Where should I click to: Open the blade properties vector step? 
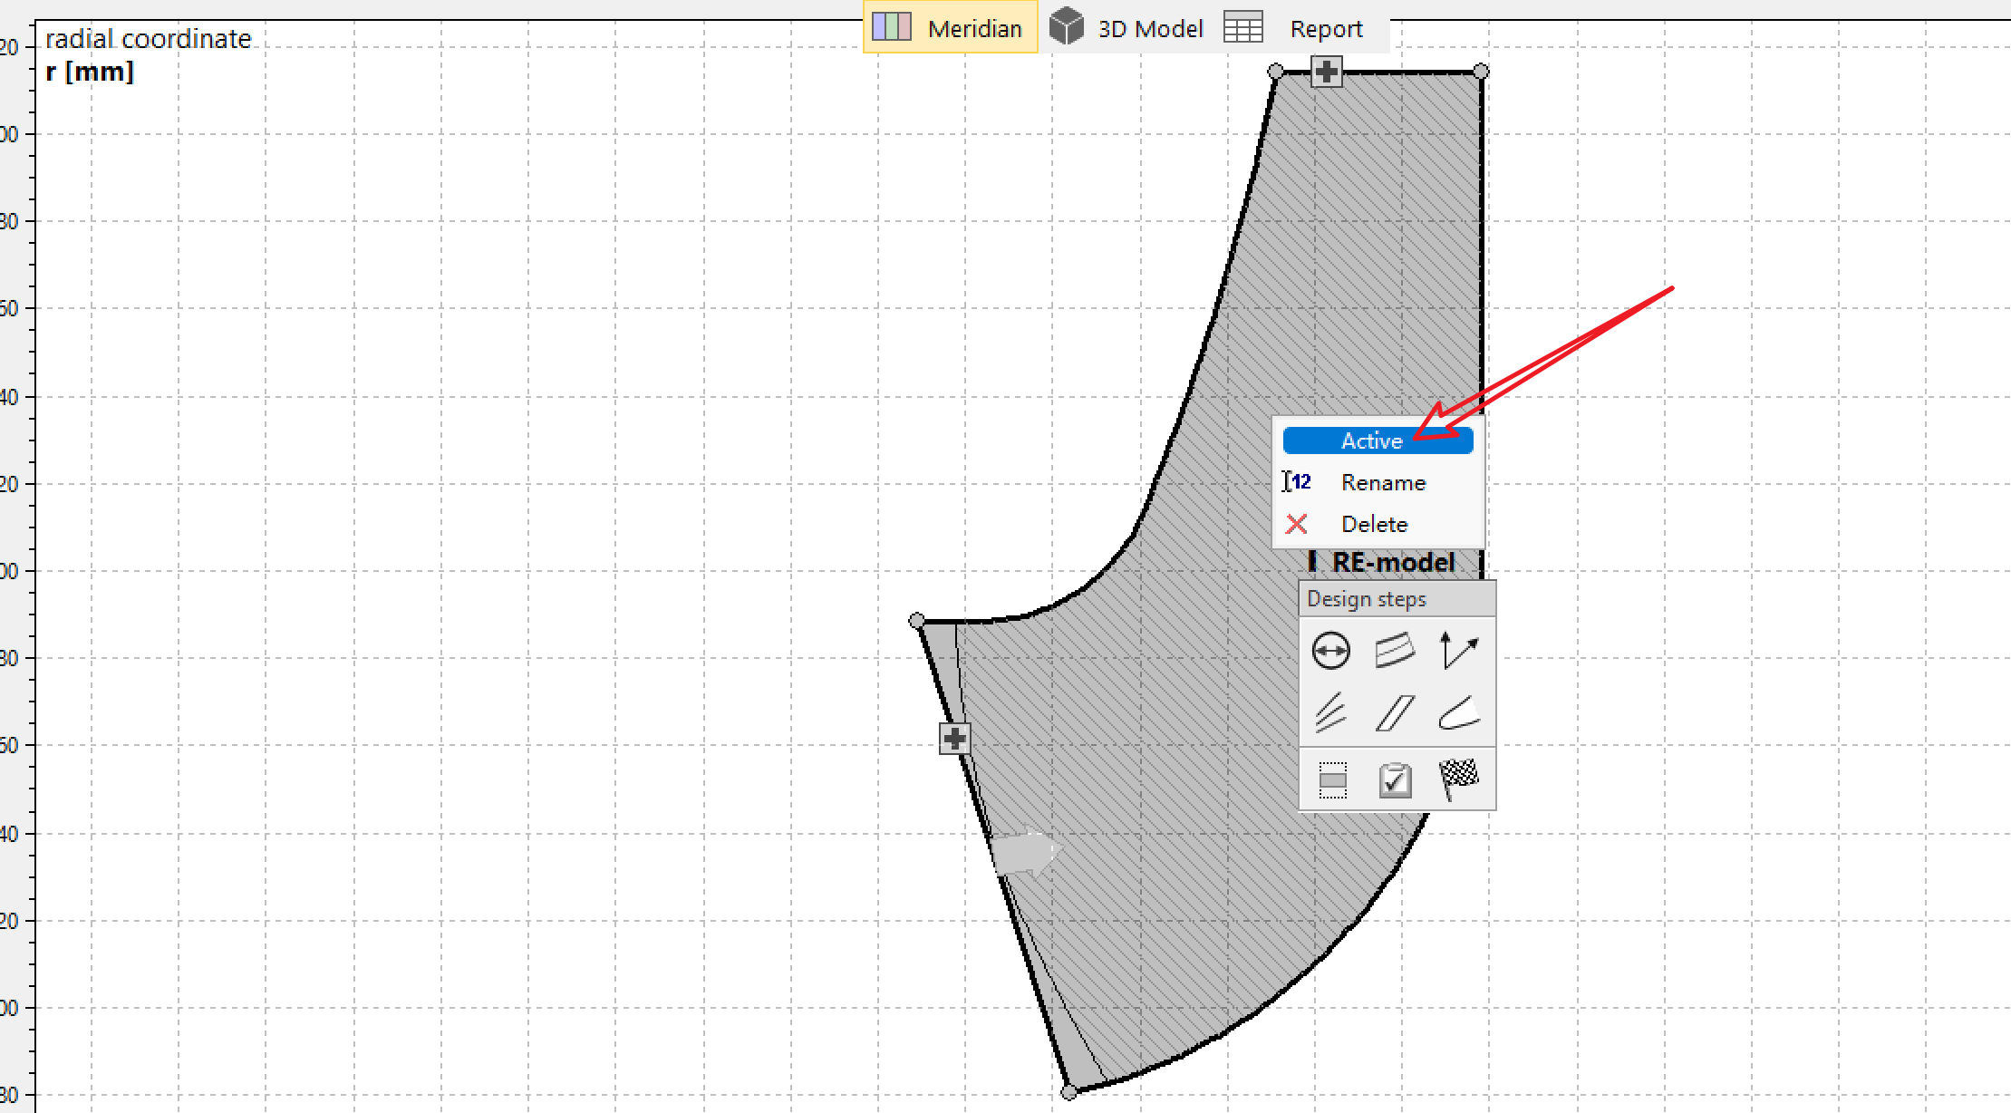click(x=1458, y=651)
